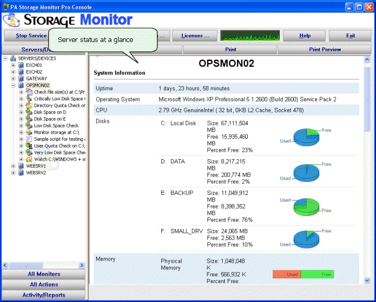Click the physical memory Used/Free bar
The image size is (376, 302).
[x=303, y=274]
